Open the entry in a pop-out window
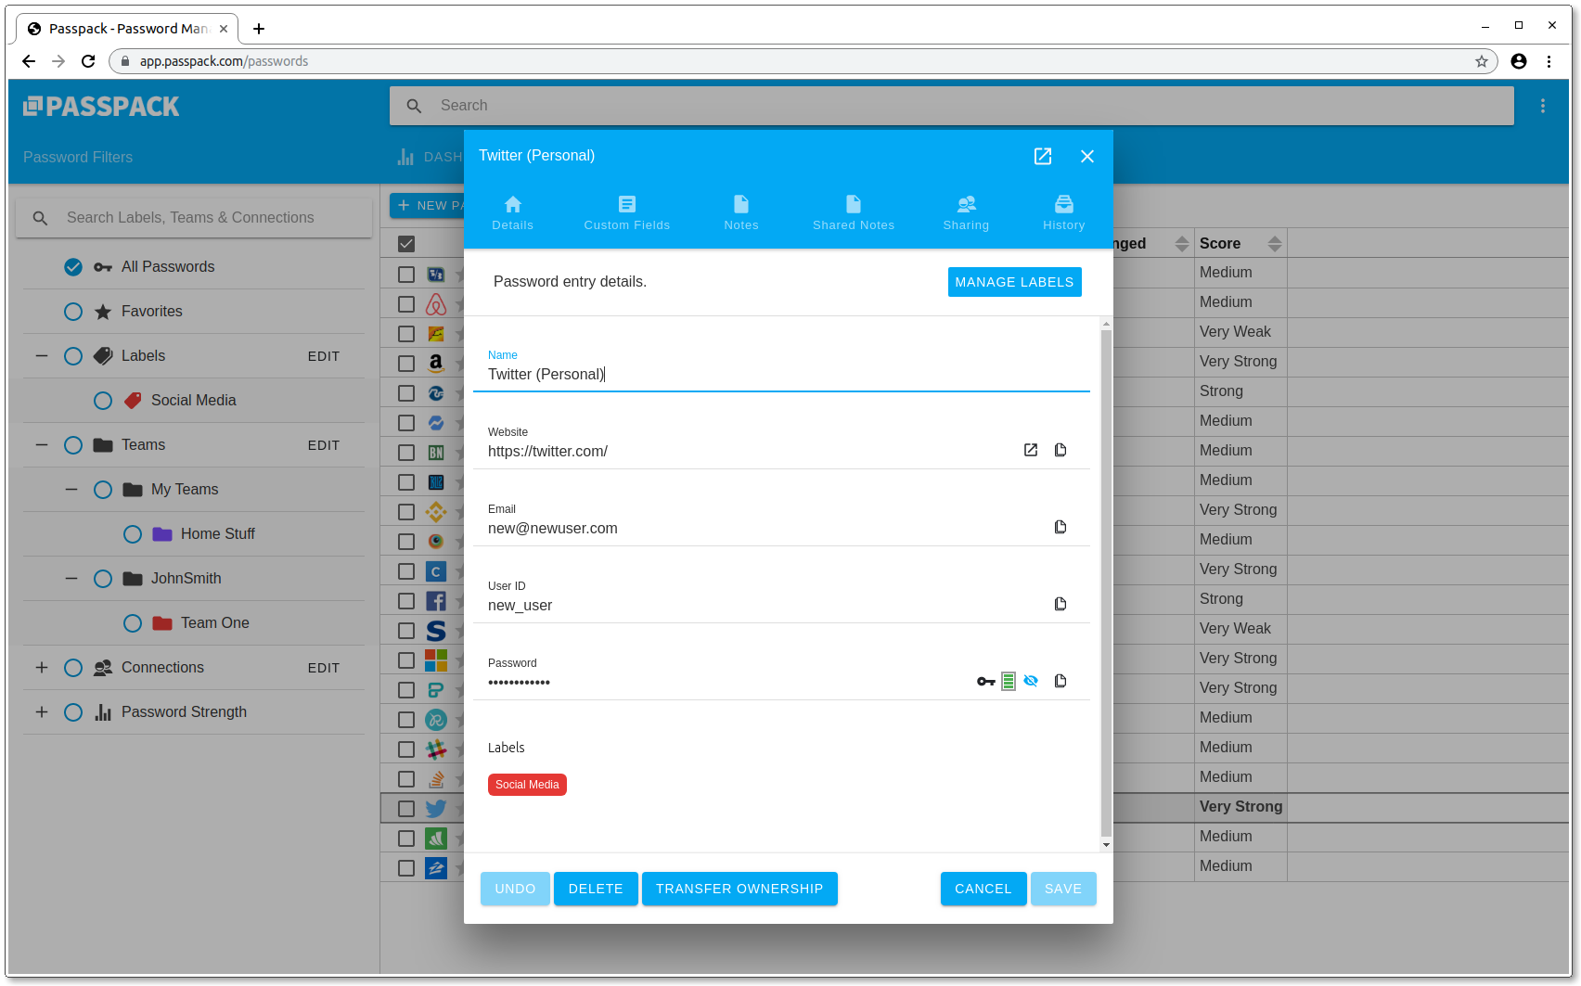The width and height of the screenshot is (1581, 986). [x=1043, y=156]
